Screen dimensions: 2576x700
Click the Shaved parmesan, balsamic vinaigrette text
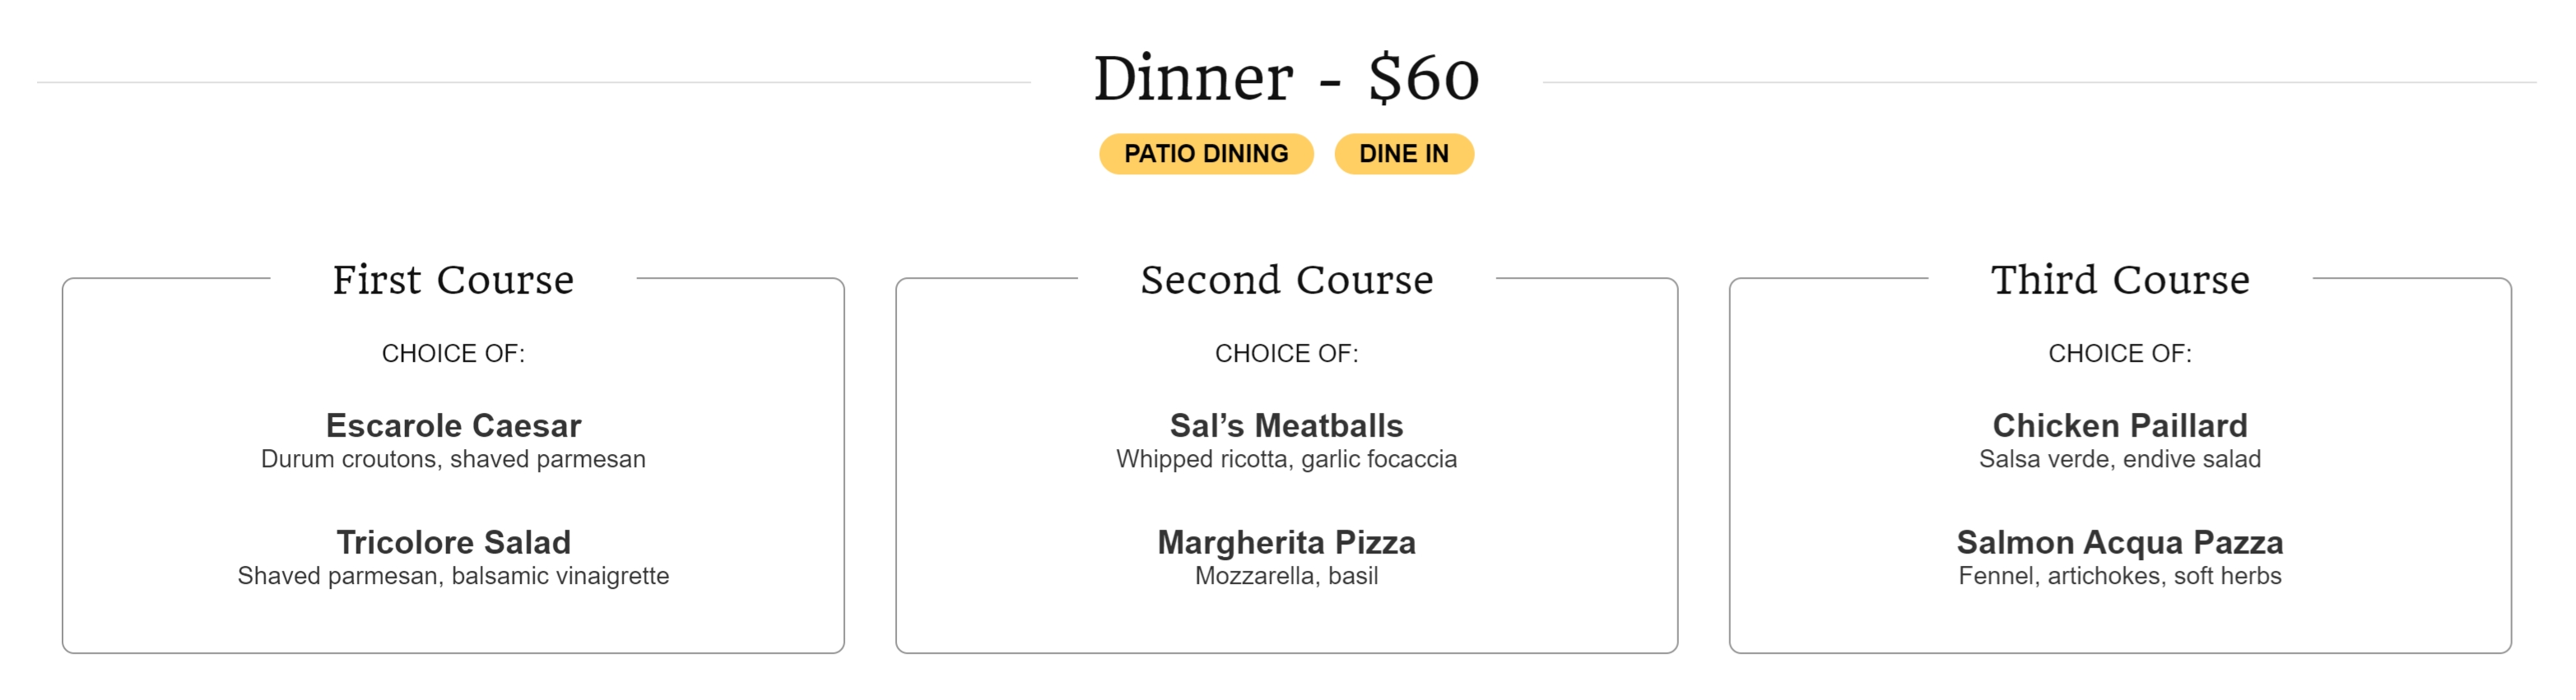point(453,577)
